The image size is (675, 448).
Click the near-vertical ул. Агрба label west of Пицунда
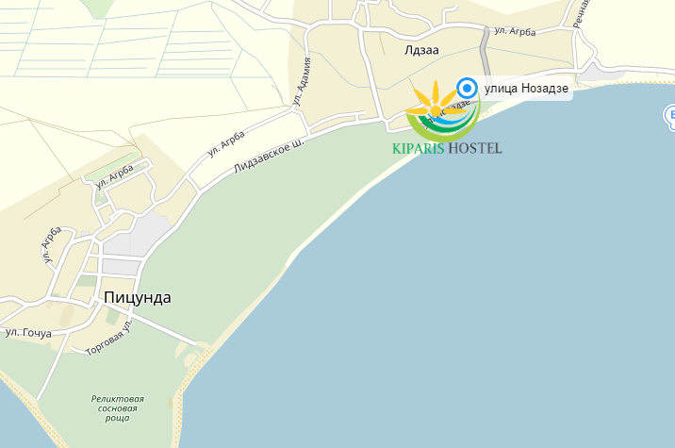click(x=52, y=244)
